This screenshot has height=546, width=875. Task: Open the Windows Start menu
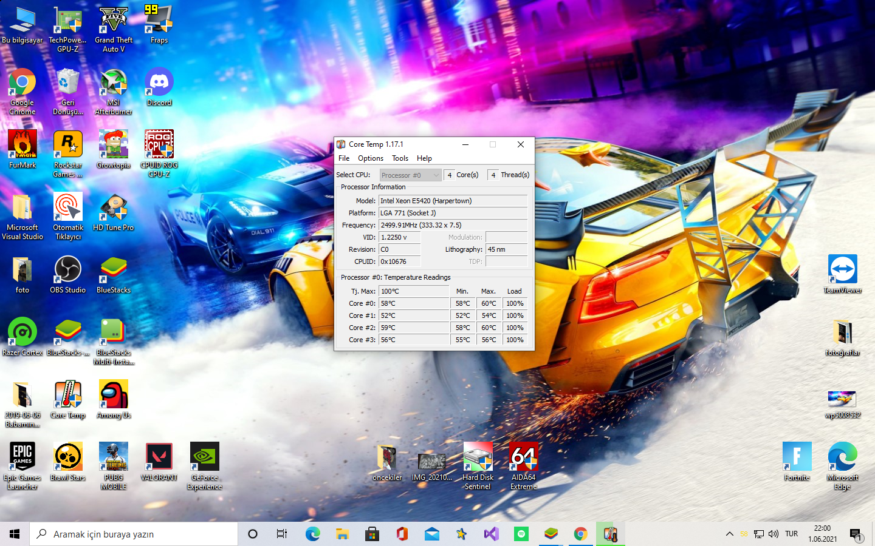pos(15,534)
